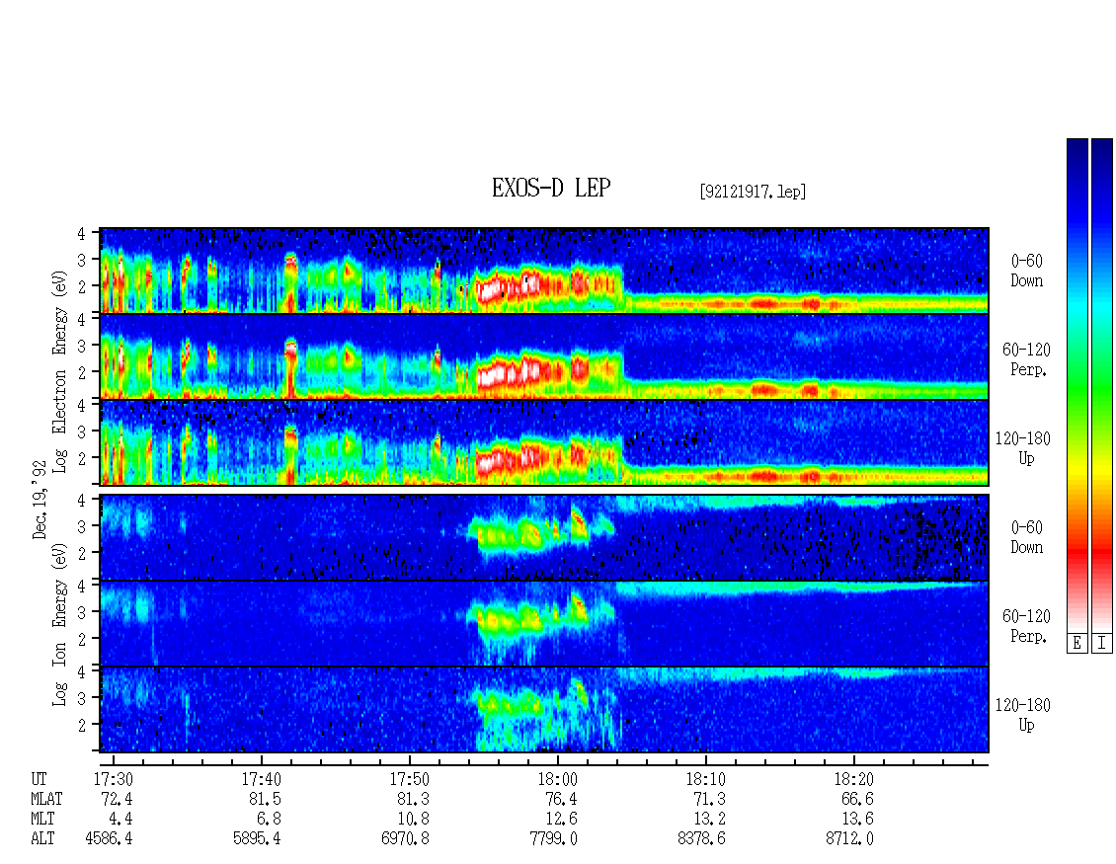Click the MLAT value 72.4
1116x864 pixels.
(117, 799)
